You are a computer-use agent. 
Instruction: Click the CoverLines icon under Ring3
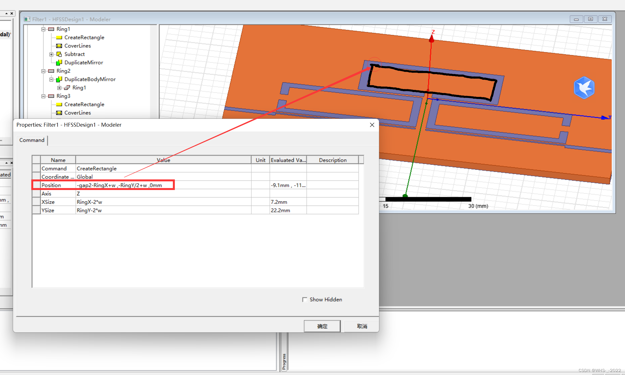(59, 113)
